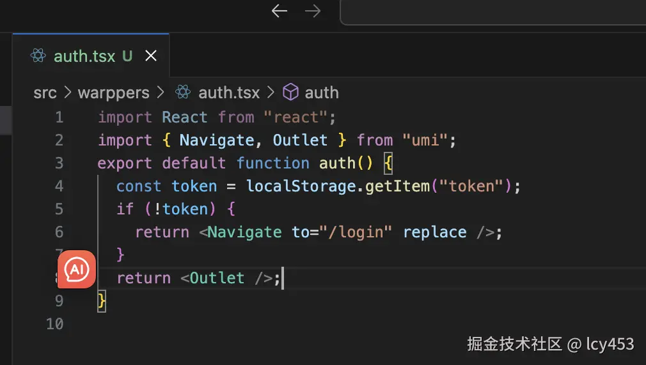Close the auth.tsx editor tab

coord(151,56)
